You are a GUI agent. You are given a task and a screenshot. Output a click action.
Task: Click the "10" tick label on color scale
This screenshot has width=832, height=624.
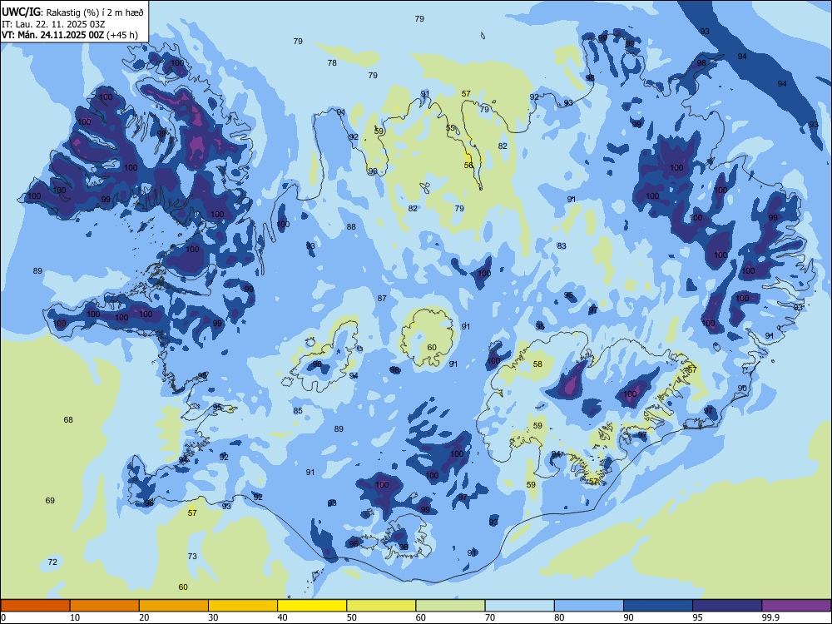[x=75, y=617]
